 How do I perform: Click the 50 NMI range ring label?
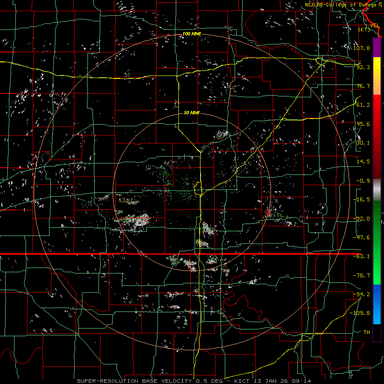point(192,113)
